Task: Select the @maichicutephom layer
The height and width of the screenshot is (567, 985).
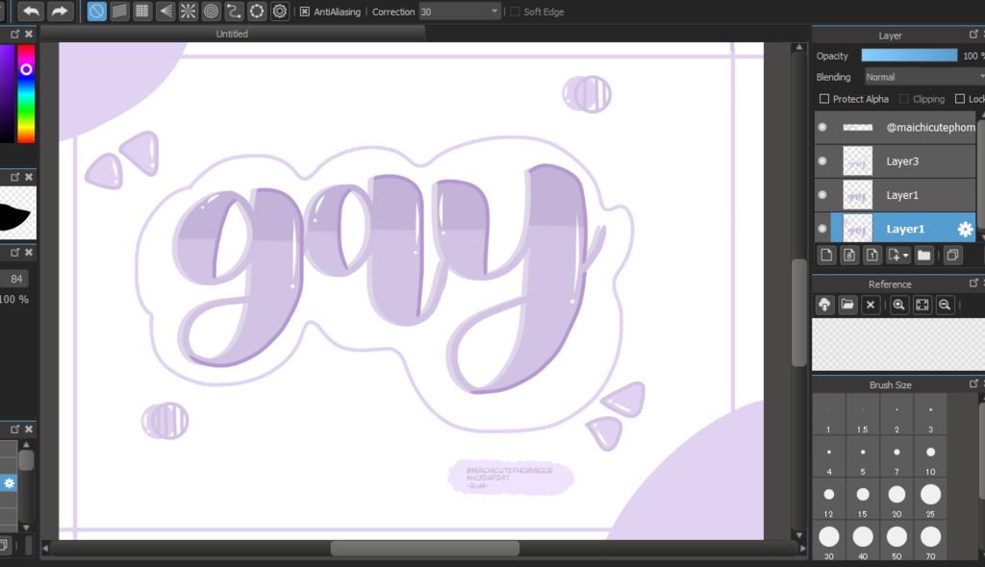Action: click(x=896, y=128)
